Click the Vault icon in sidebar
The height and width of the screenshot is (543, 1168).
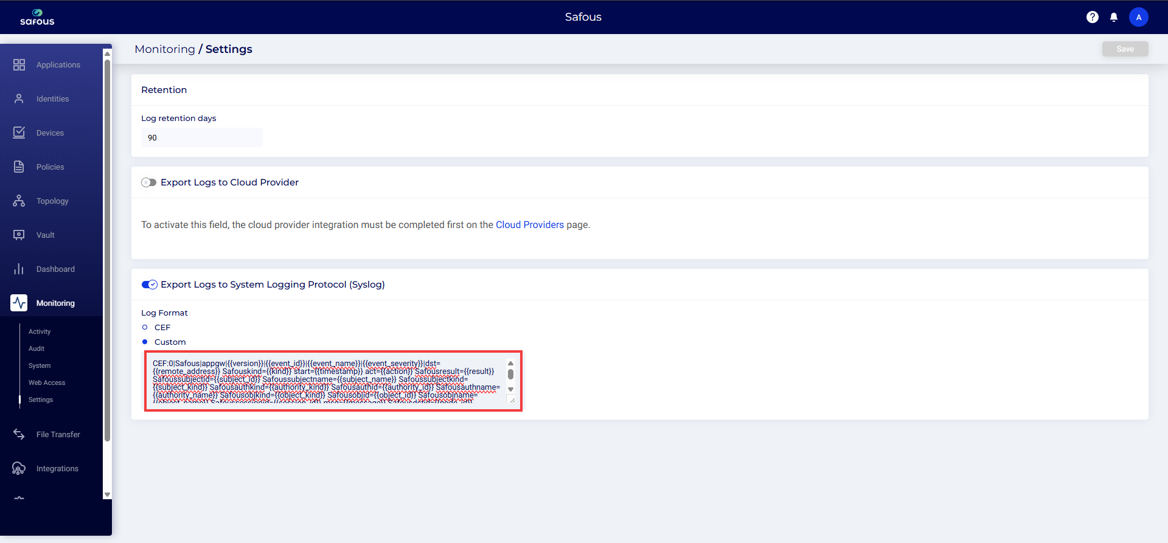pos(19,235)
